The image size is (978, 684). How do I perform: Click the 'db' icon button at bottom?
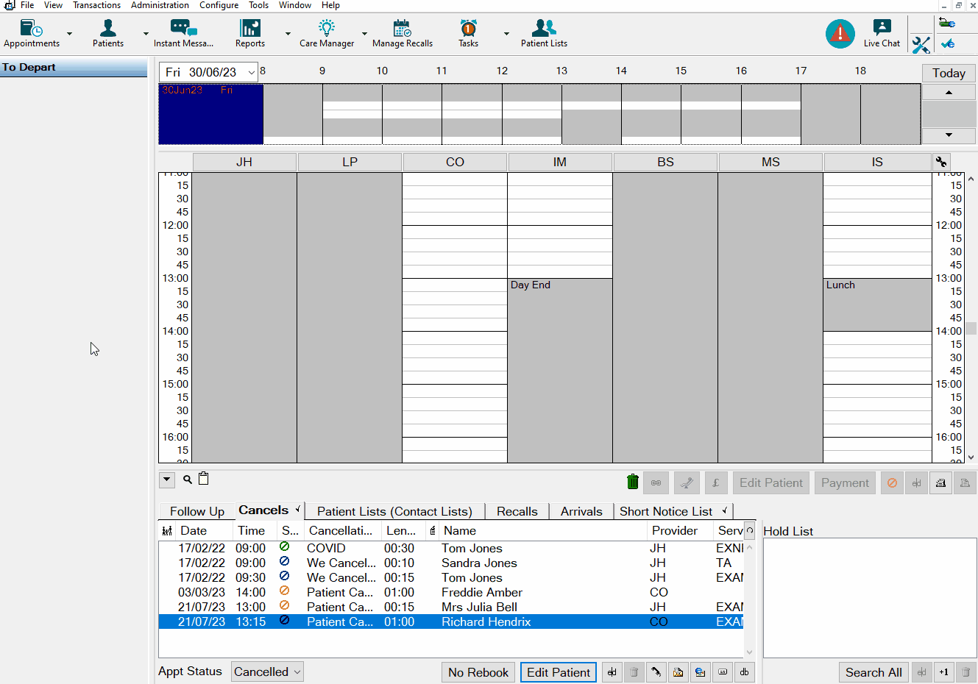pyautogui.click(x=744, y=672)
